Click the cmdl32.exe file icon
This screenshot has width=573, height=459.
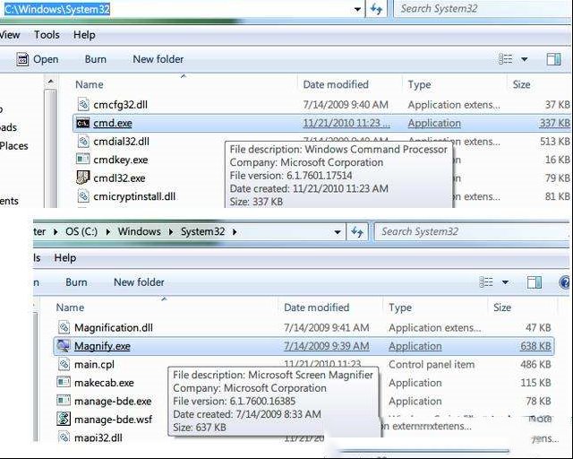coord(82,178)
